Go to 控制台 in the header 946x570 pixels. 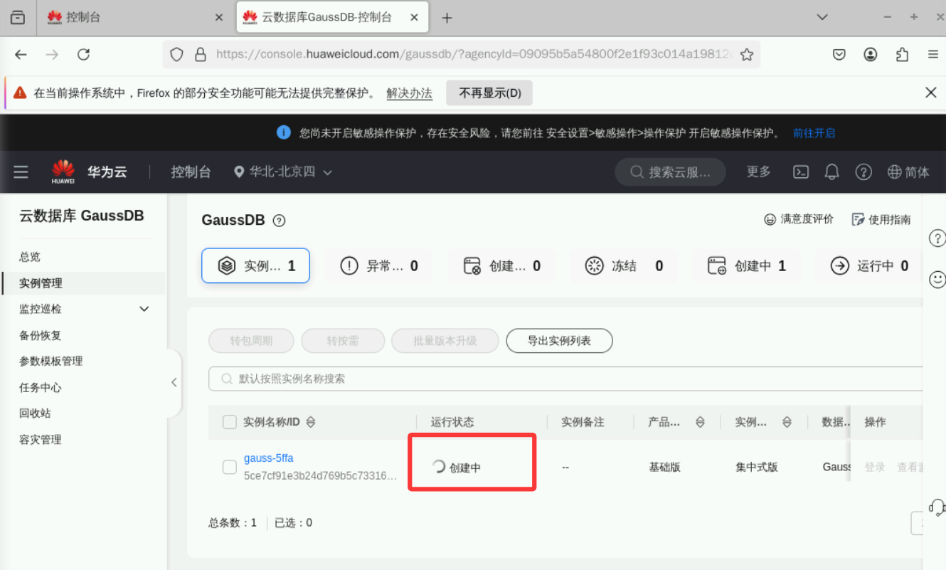191,172
